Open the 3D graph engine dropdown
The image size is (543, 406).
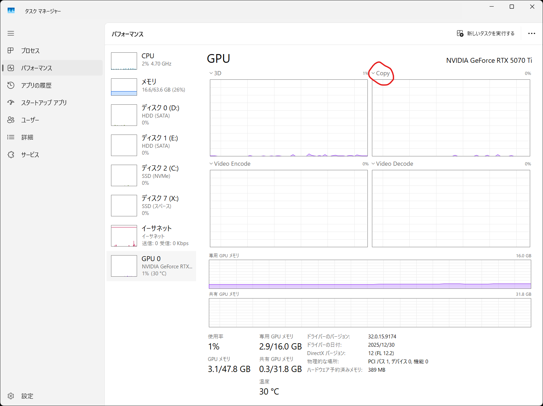click(x=215, y=73)
